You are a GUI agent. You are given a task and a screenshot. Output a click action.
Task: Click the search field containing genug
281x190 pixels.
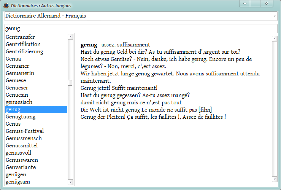click(x=141, y=29)
